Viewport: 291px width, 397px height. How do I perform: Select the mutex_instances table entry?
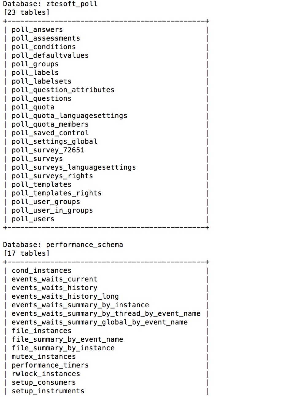point(44,357)
